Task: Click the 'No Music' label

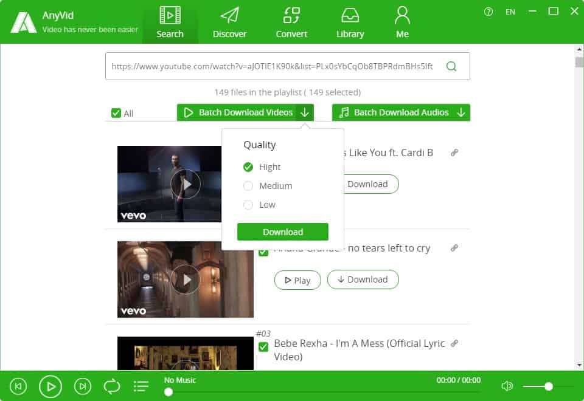Action: coord(180,380)
